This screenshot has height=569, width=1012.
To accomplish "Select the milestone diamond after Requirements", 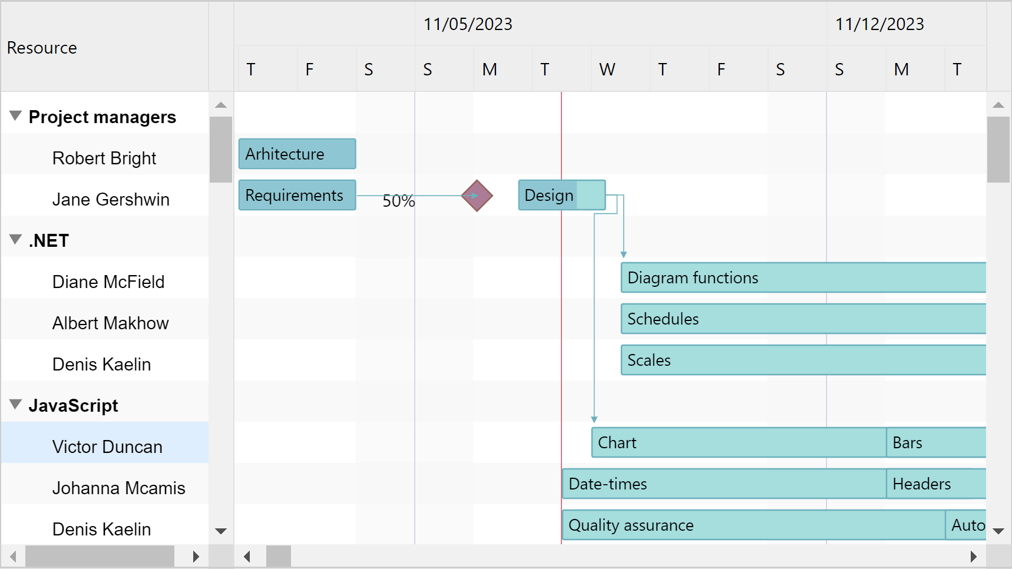I will point(477,195).
